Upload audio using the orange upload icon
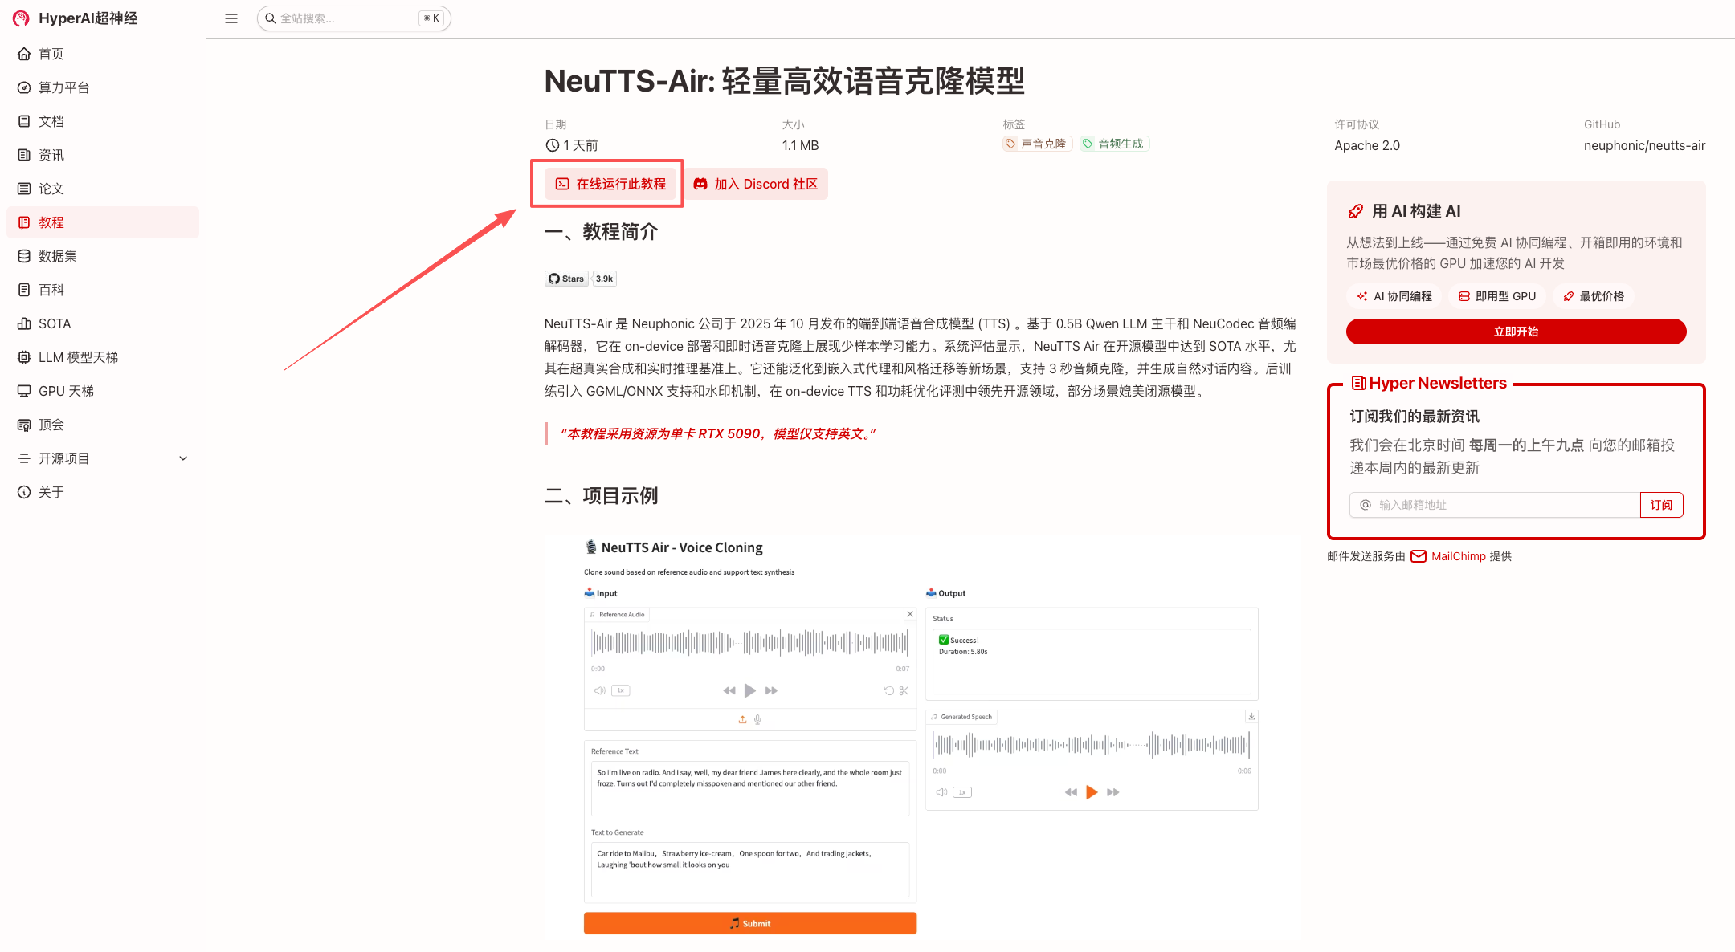This screenshot has width=1735, height=952. 742,719
